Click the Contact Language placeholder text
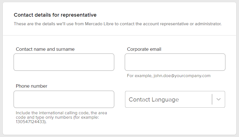Image resolution: width=239 pixels, height=137 pixels. [x=154, y=100]
